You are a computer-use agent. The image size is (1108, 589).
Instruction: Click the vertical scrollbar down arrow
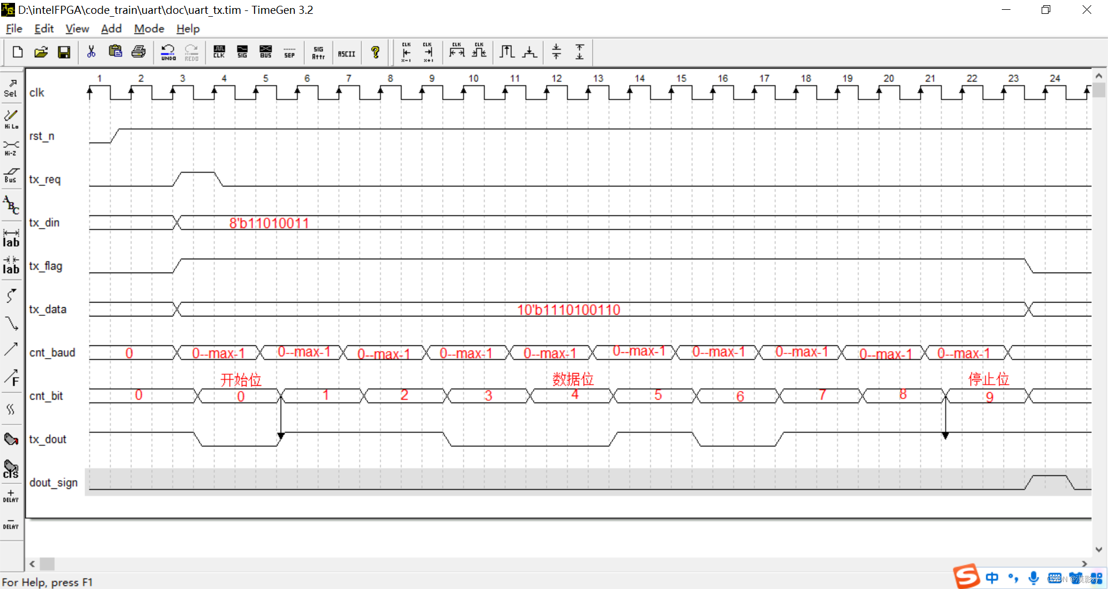tap(1099, 550)
